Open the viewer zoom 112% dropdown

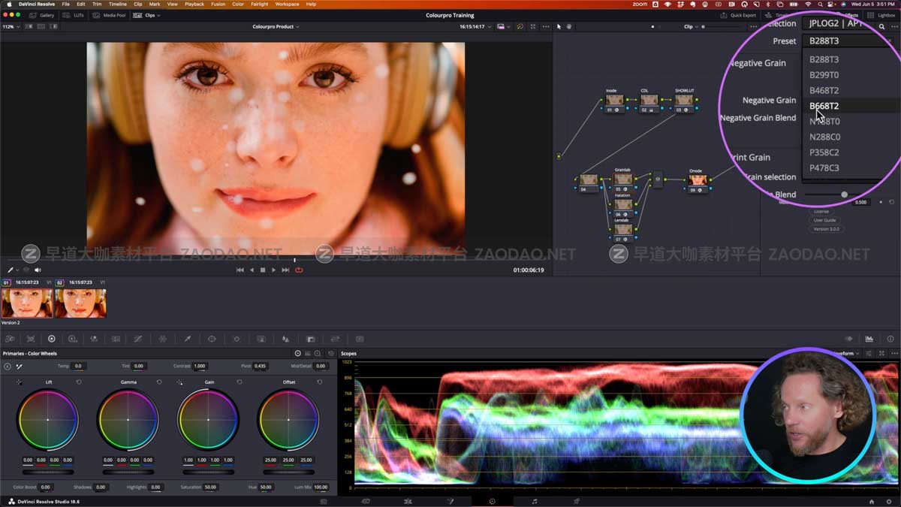9,26
